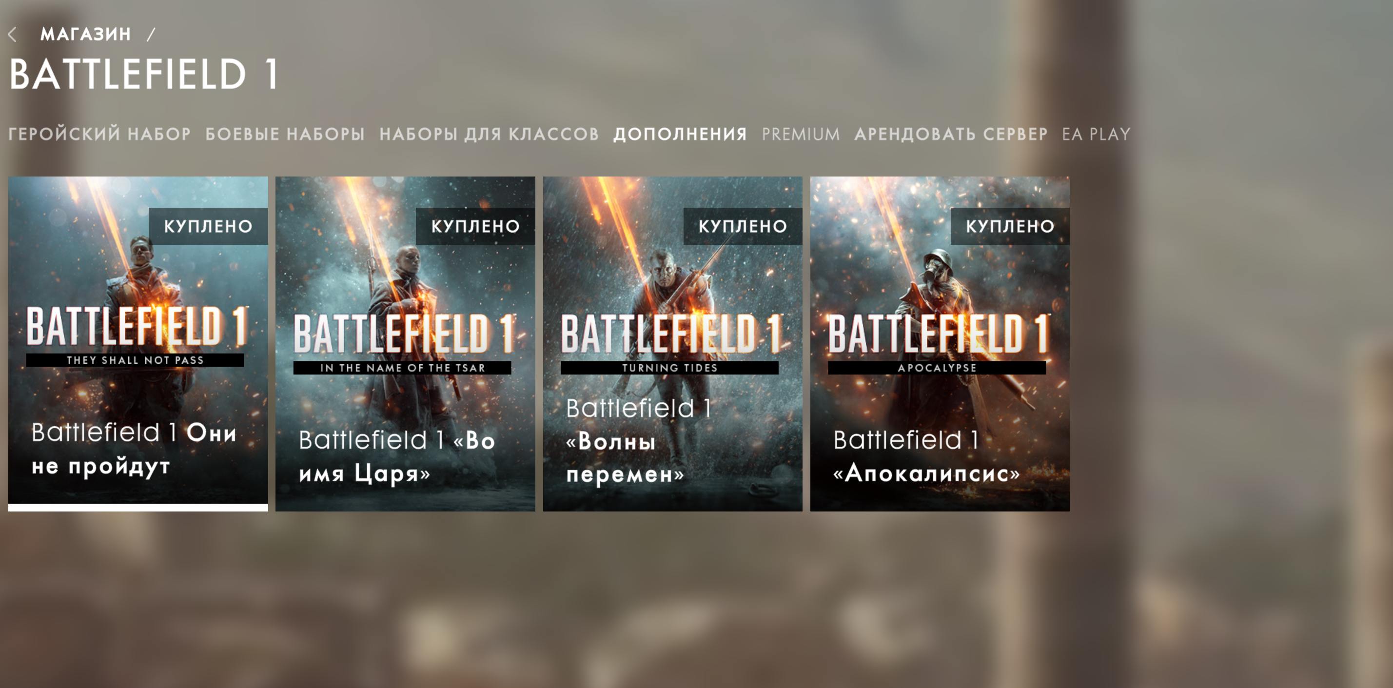
Task: Click КУПЛЕНО badge on Tsar expansion
Action: coord(475,226)
